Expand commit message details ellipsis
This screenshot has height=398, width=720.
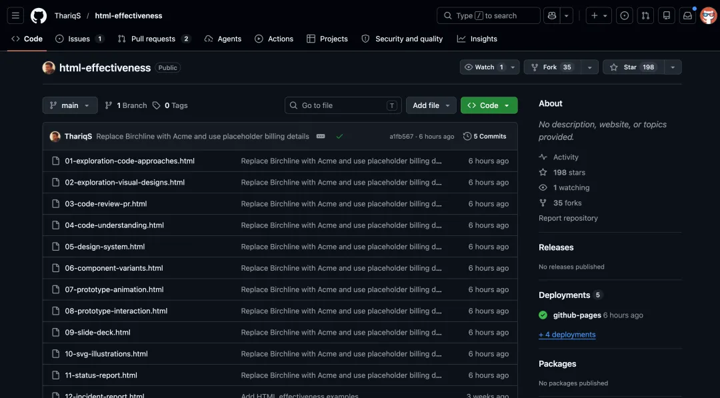point(321,137)
